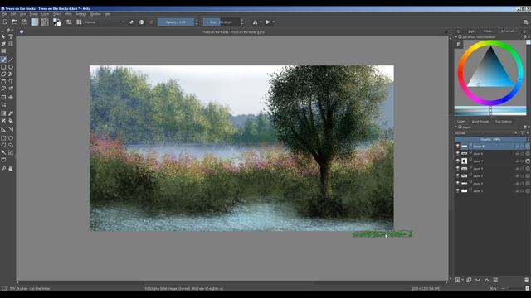This screenshot has height=298, width=531.
Task: Open vertical mirror options dropdown arrow
Action: coord(274,22)
